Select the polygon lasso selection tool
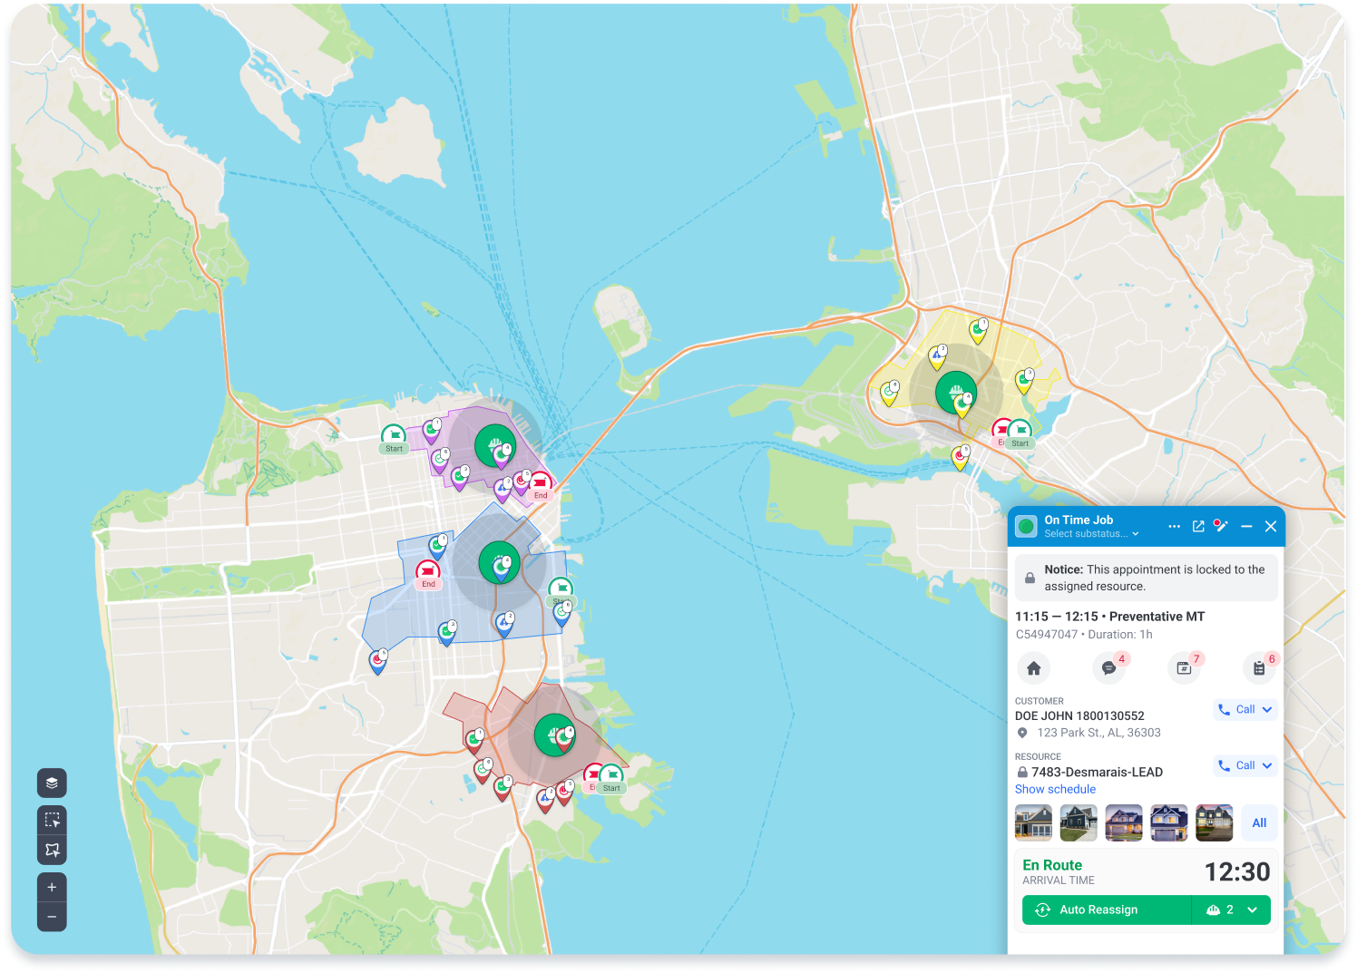This screenshot has width=1357, height=973. point(52,851)
